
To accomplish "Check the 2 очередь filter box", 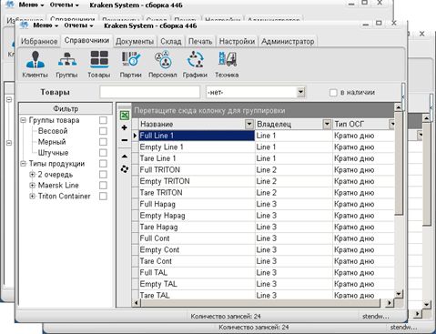I will tap(103, 175).
